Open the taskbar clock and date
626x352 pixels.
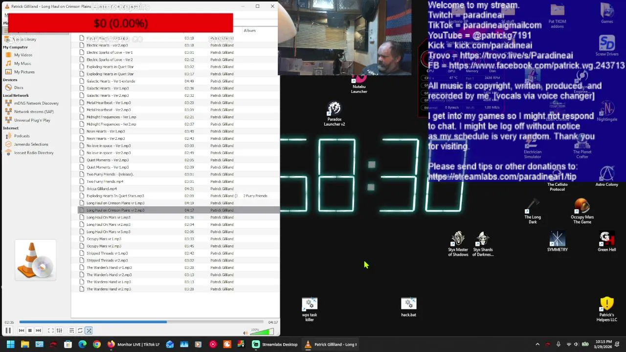point(603,344)
